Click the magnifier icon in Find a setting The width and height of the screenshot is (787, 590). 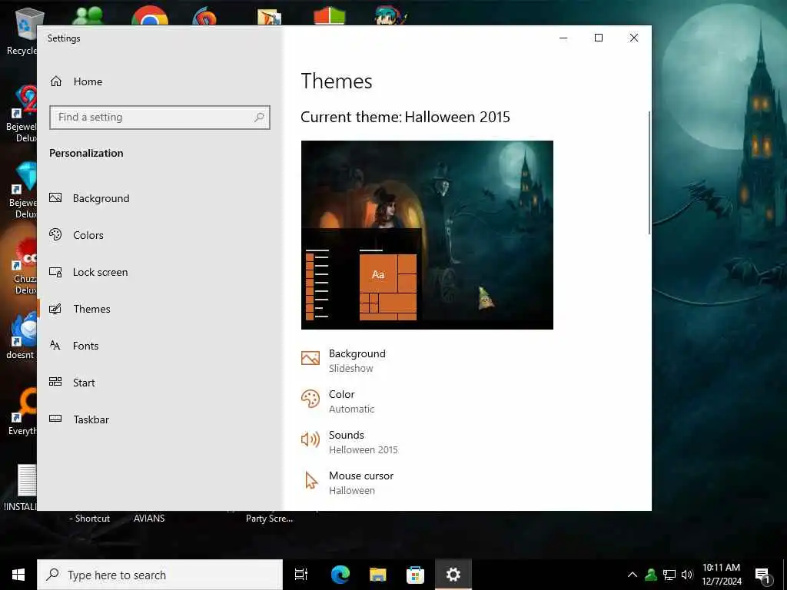(259, 118)
